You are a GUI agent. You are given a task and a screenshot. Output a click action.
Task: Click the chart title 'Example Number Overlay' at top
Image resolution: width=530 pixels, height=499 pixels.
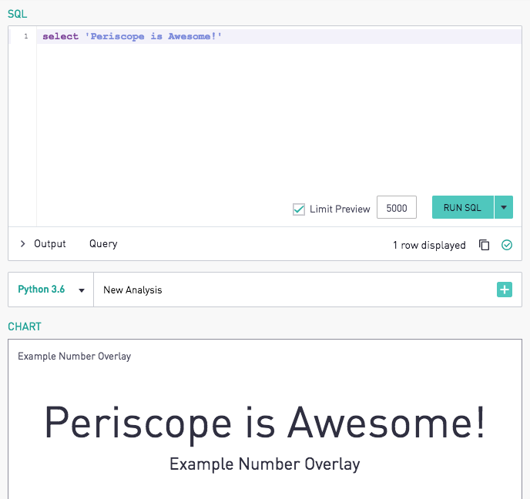point(75,357)
